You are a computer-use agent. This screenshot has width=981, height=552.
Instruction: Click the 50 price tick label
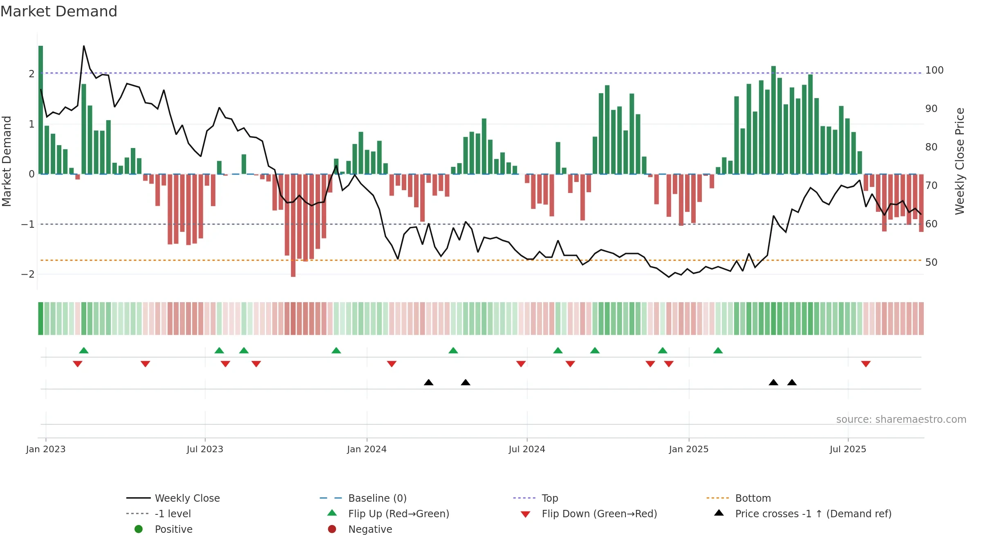pos(932,263)
